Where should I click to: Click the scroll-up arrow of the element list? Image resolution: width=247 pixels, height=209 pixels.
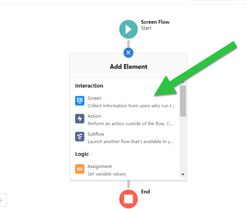point(183,82)
